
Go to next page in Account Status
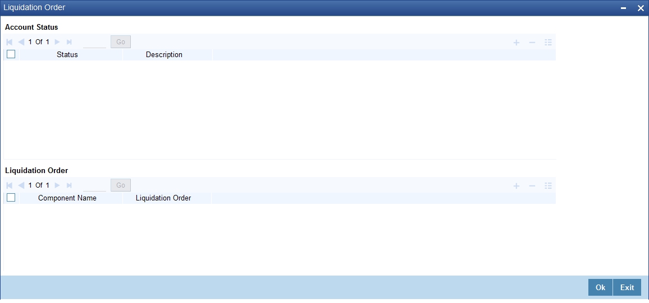pyautogui.click(x=57, y=42)
